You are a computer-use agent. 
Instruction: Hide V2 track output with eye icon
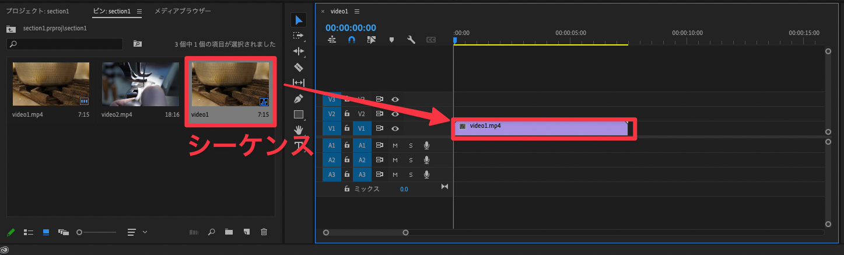395,114
